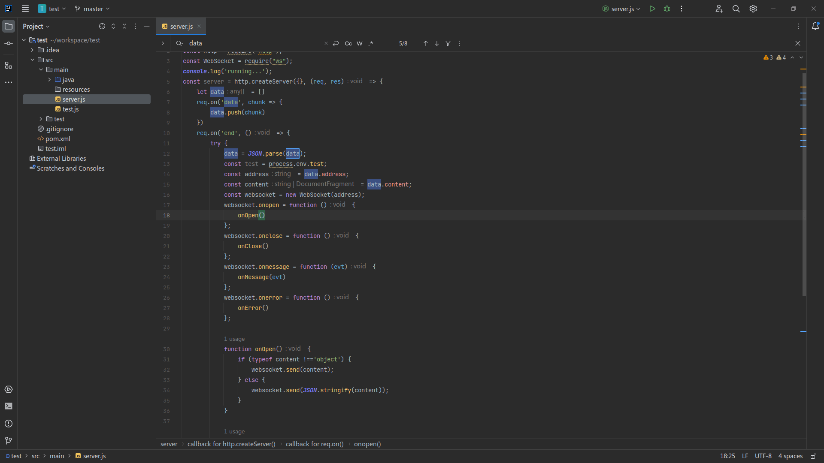Open the Terminal tool window
824x463 pixels.
pos(9,406)
